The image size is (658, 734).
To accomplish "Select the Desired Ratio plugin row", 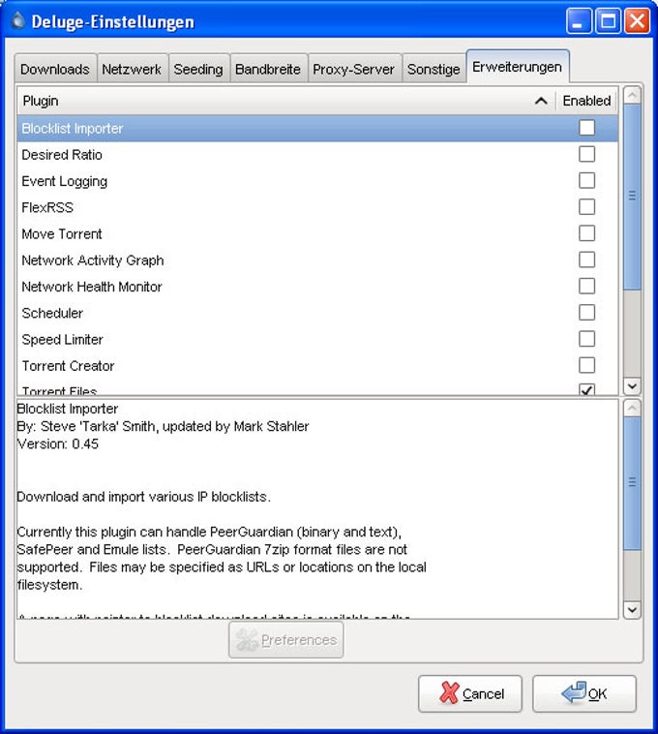I will [x=317, y=155].
